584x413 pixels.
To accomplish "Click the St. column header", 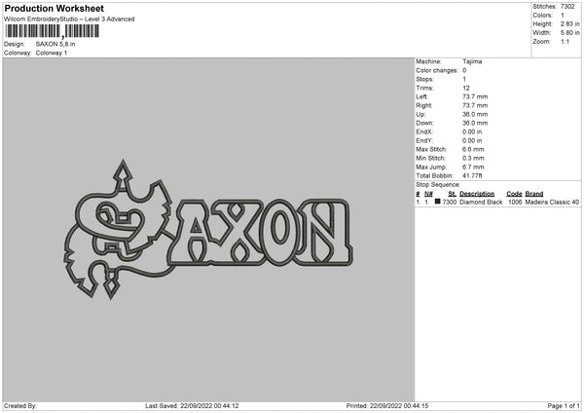I will point(453,194).
